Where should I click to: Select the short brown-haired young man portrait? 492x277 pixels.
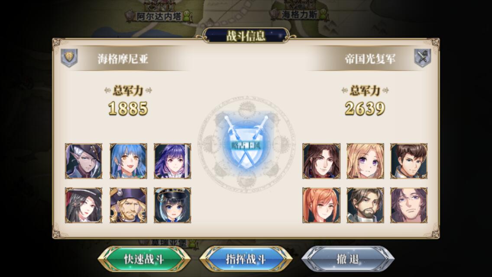coord(409,161)
